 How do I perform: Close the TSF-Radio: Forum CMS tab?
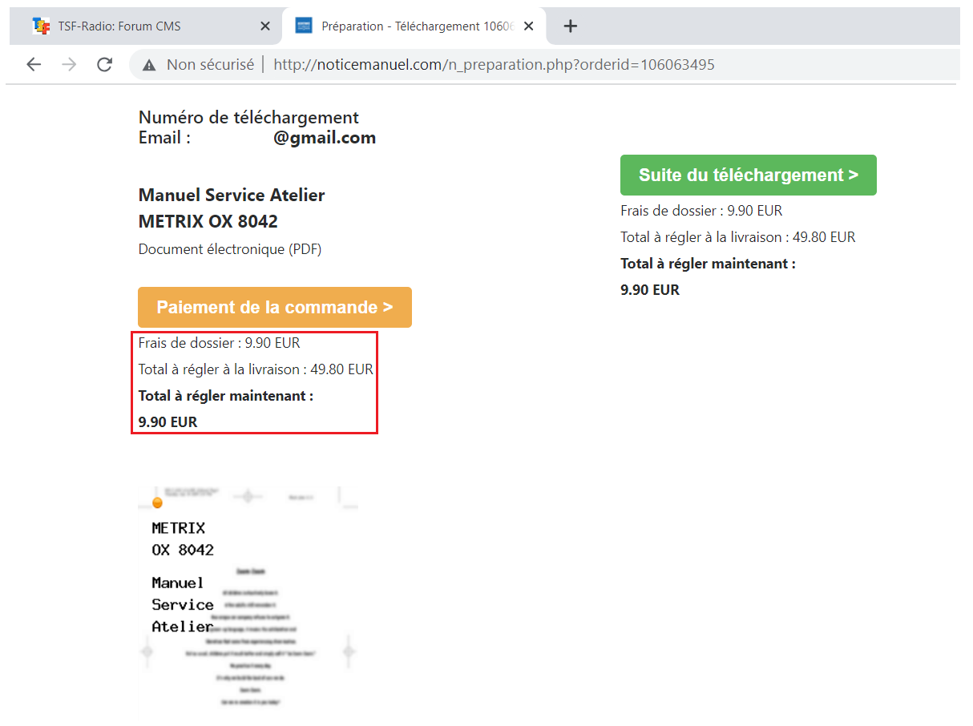click(265, 26)
